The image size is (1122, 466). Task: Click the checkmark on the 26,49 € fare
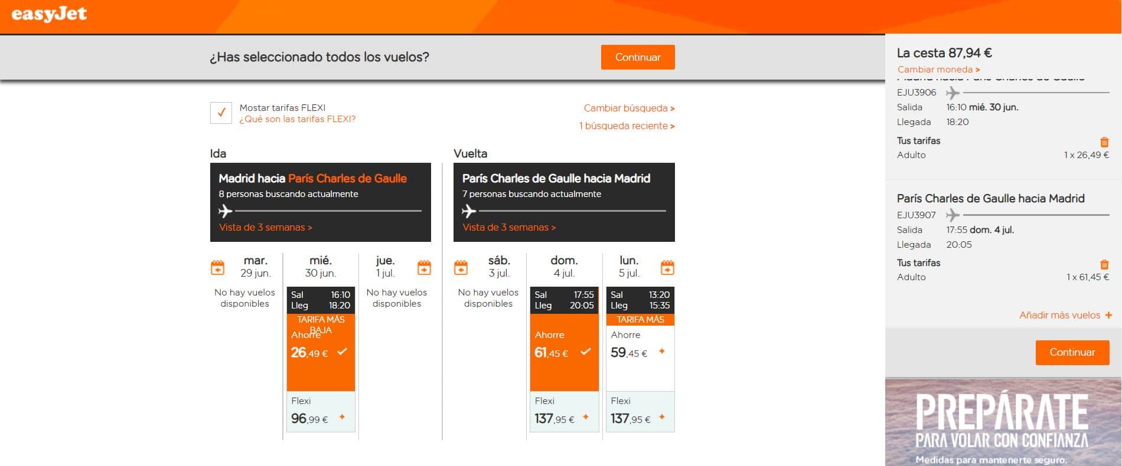342,352
